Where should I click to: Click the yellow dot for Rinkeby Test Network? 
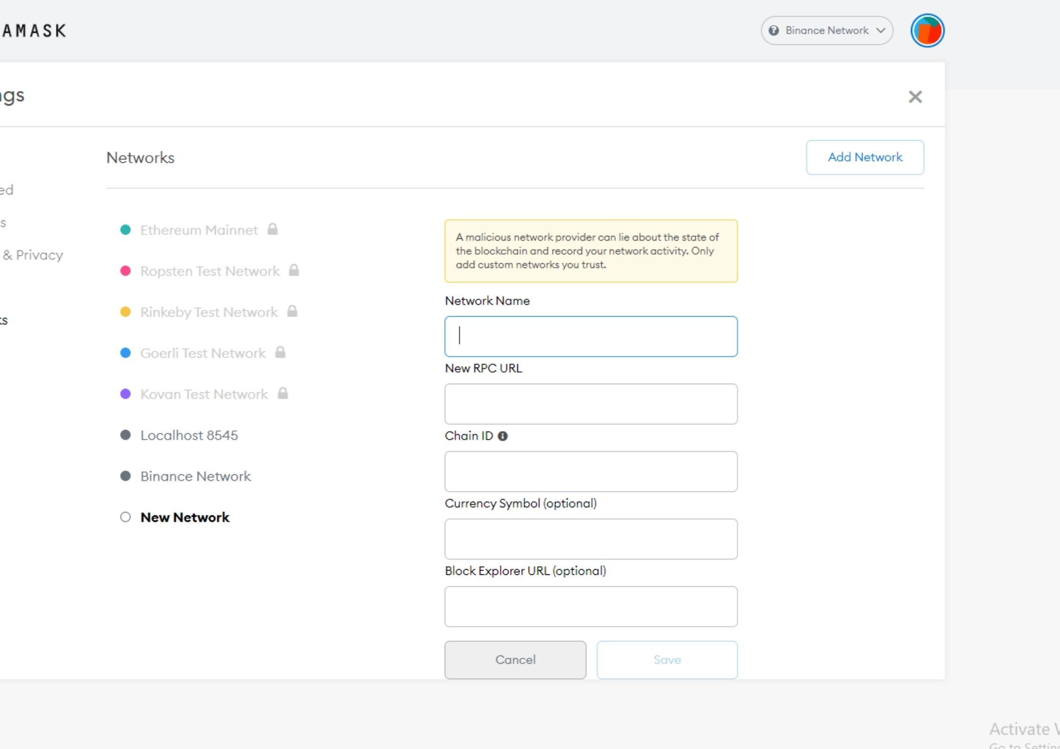point(125,312)
